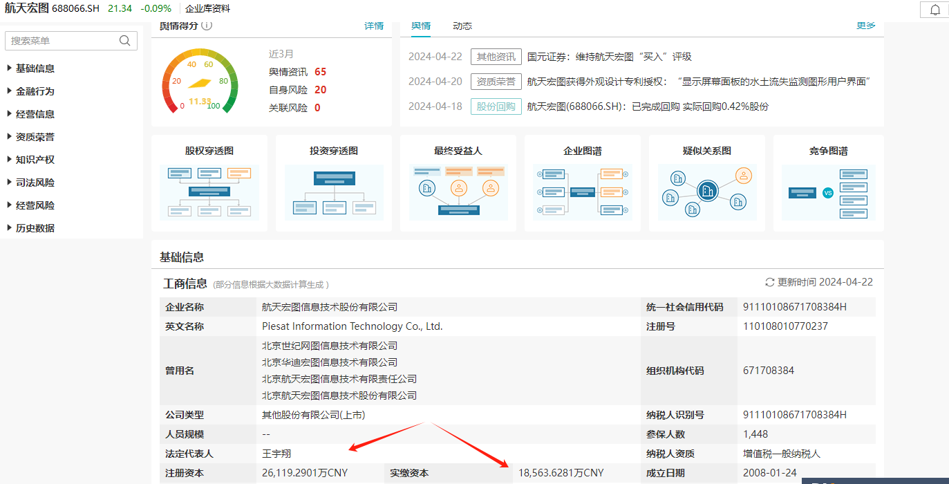Select the 舆情 tab
This screenshot has width=949, height=484.
[x=421, y=26]
